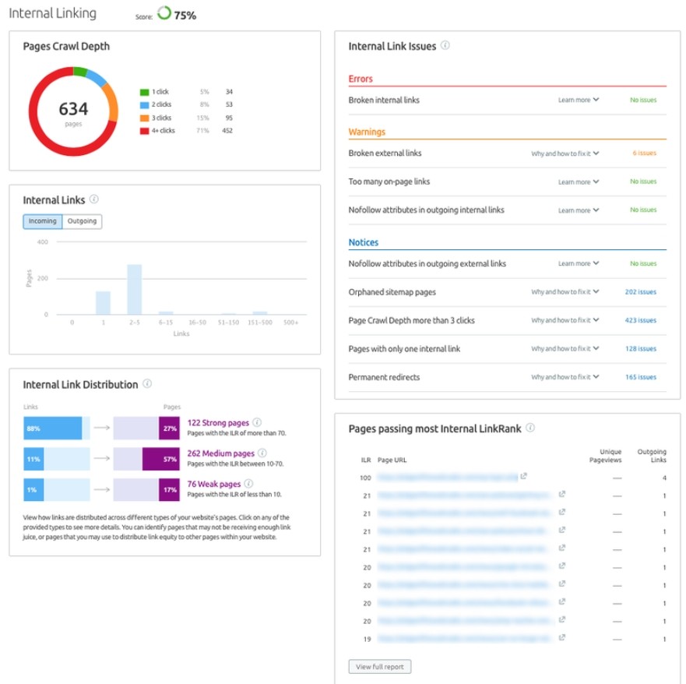Expand how to fix Pages with only one internal link
The image size is (686, 684).
coord(565,349)
